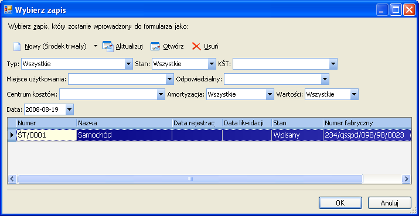Click the Aktualizuj toolbar icon
The width and height of the screenshot is (419, 216).
point(108,46)
